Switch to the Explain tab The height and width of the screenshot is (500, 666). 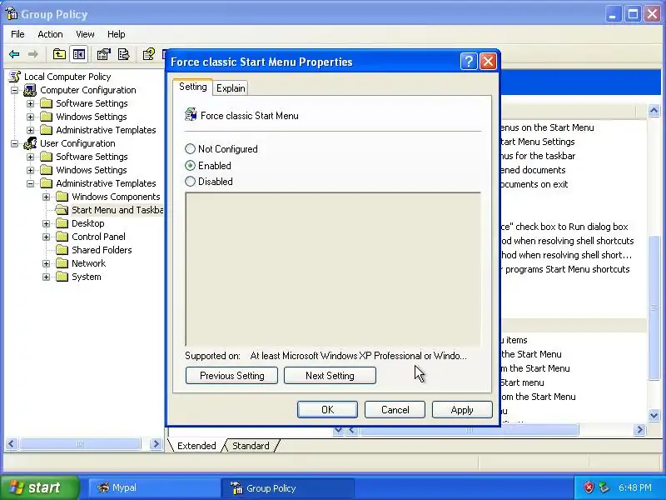point(231,88)
